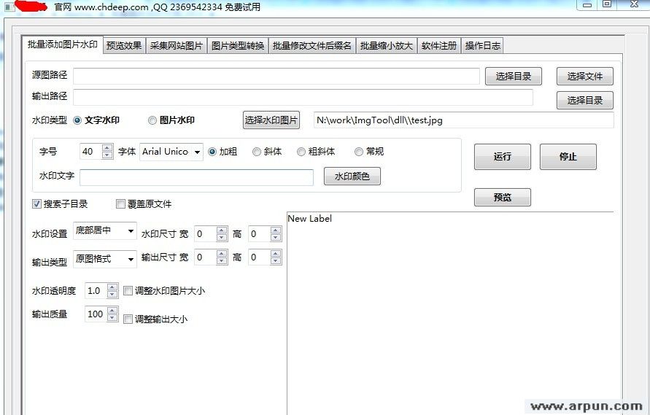Image resolution: width=650 pixels, height=415 pixels.
Task: Switch to the 预览效果 tab
Action: (x=124, y=45)
